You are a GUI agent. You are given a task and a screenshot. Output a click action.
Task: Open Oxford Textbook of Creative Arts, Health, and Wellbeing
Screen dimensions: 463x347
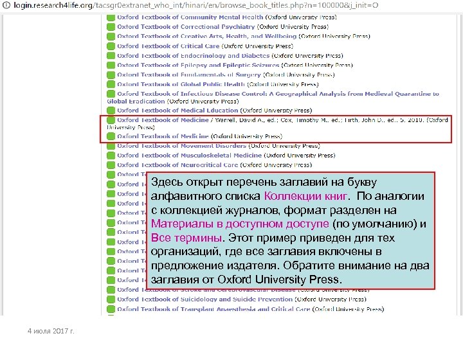click(206, 36)
